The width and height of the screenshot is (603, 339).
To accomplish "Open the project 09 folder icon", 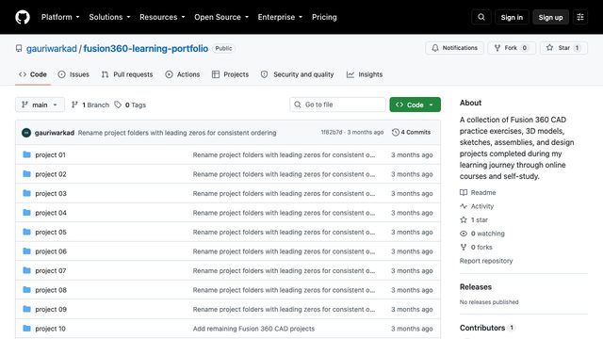I will [26, 309].
